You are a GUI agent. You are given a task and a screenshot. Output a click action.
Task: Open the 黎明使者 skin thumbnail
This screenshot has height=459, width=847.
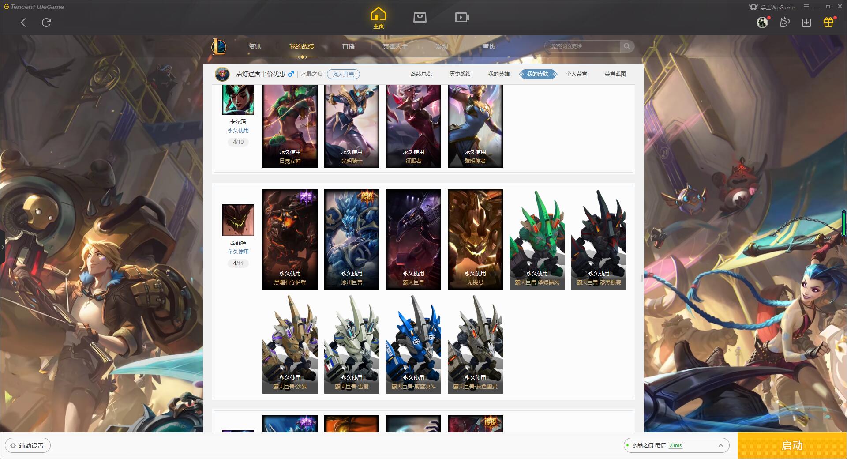[x=475, y=126]
